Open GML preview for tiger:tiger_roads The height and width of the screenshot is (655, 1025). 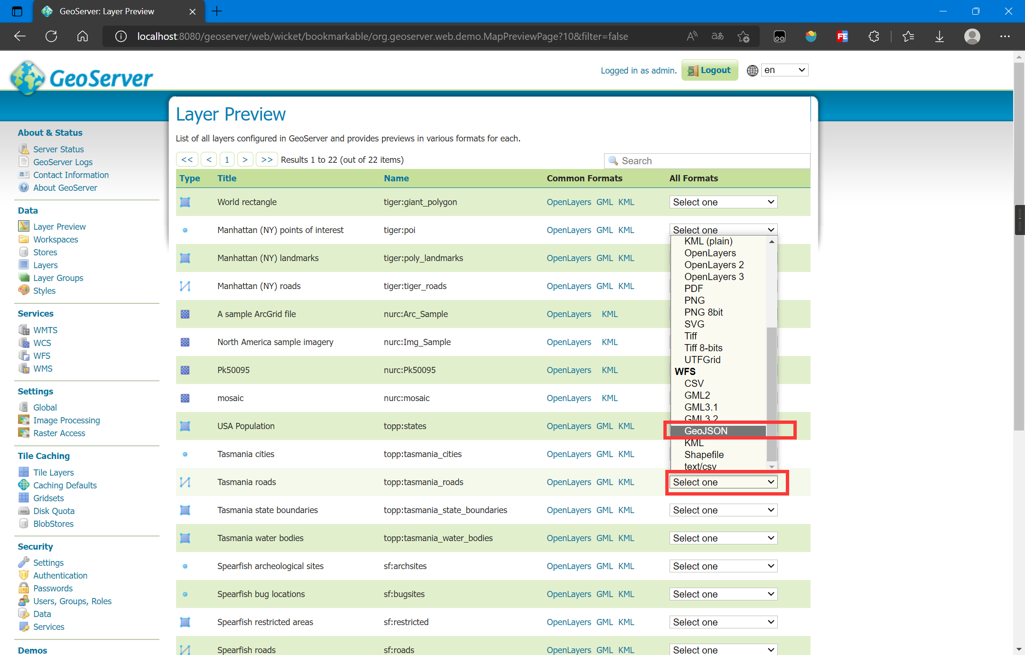point(605,286)
